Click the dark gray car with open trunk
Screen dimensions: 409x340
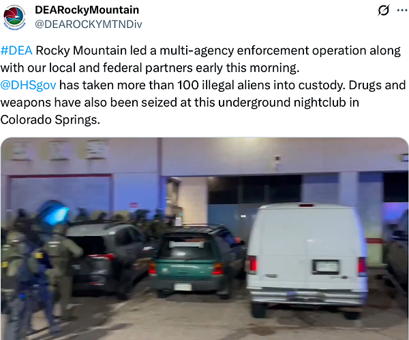pyautogui.click(x=107, y=258)
